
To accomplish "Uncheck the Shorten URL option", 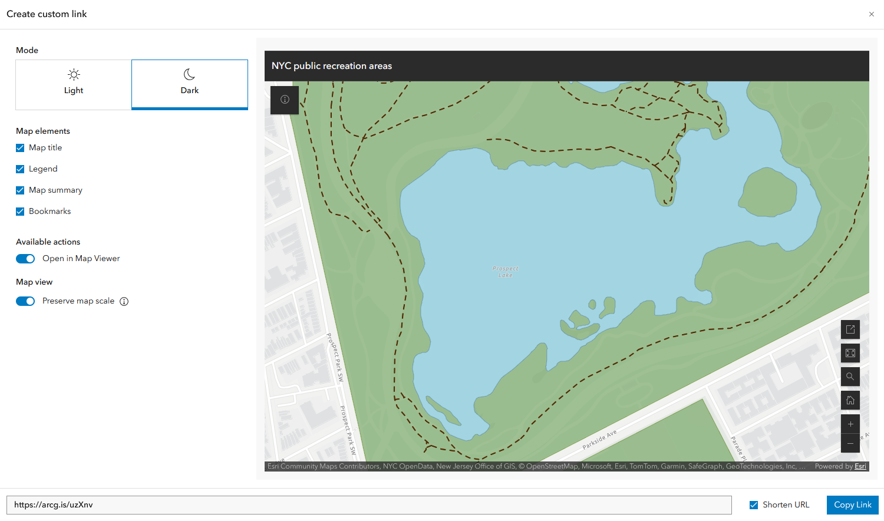I will [x=754, y=504].
